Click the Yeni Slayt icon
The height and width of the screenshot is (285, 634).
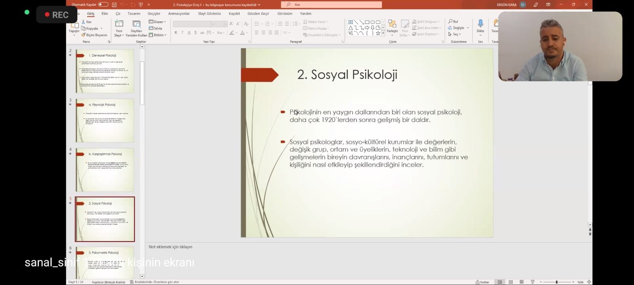click(119, 24)
